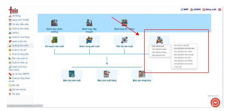Click the English flag language icon

point(220,10)
